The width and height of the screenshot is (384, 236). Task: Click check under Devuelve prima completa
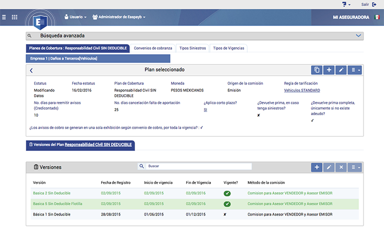click(x=312, y=121)
